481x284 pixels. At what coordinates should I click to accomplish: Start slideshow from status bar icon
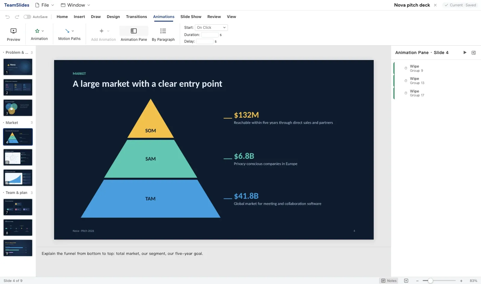tap(406, 281)
